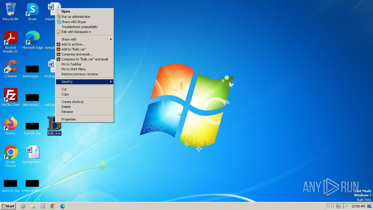Open Internet Explorer from the taskbar
Viewport: 373px width, 210px height.
coord(23,206)
